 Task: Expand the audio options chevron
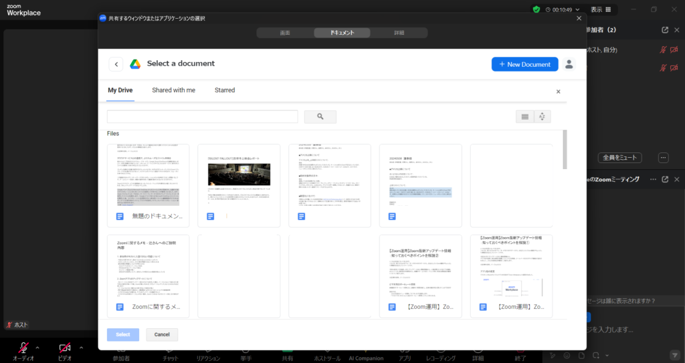pyautogui.click(x=37, y=348)
